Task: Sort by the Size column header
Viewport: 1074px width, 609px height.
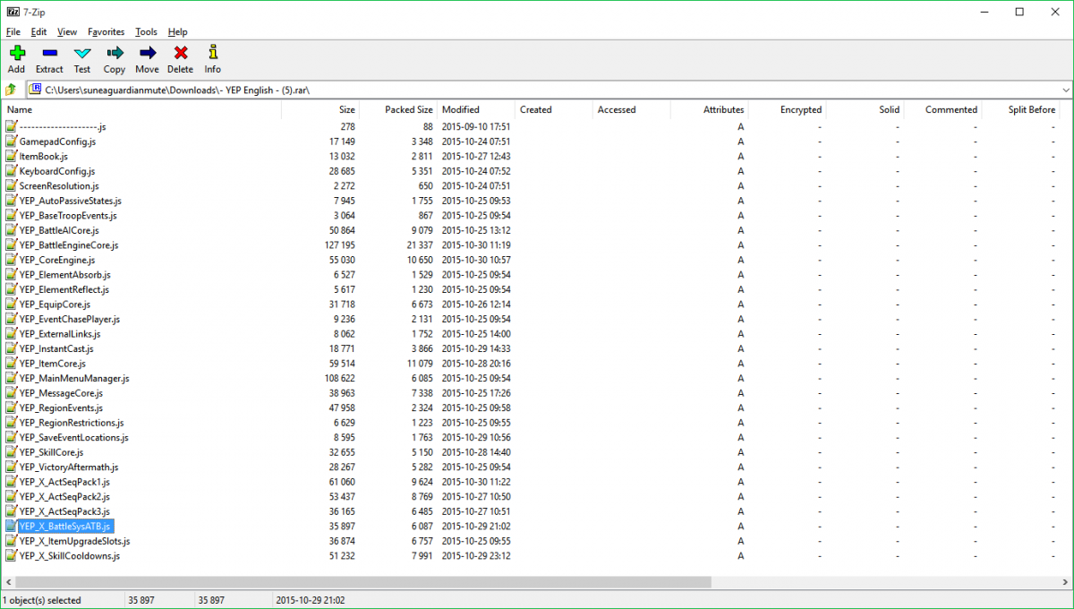Action: pos(320,109)
